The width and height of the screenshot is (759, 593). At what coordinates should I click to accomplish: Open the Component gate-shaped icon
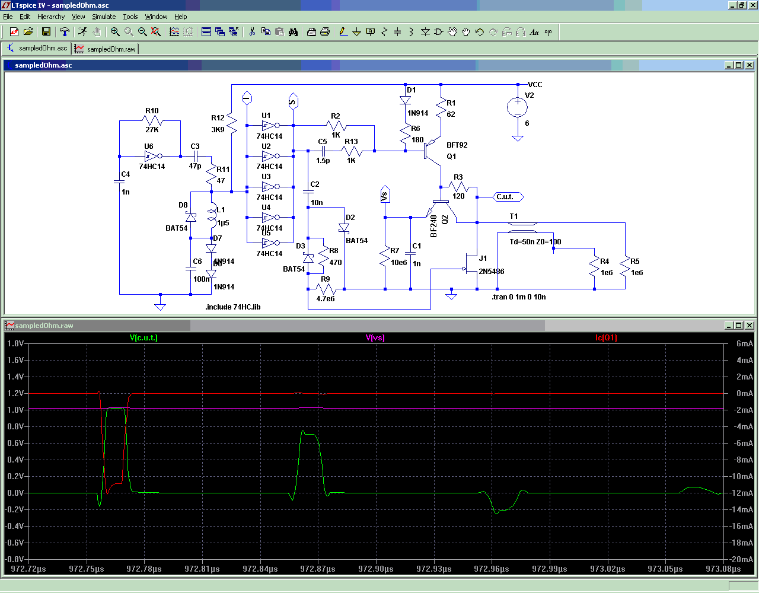[439, 32]
